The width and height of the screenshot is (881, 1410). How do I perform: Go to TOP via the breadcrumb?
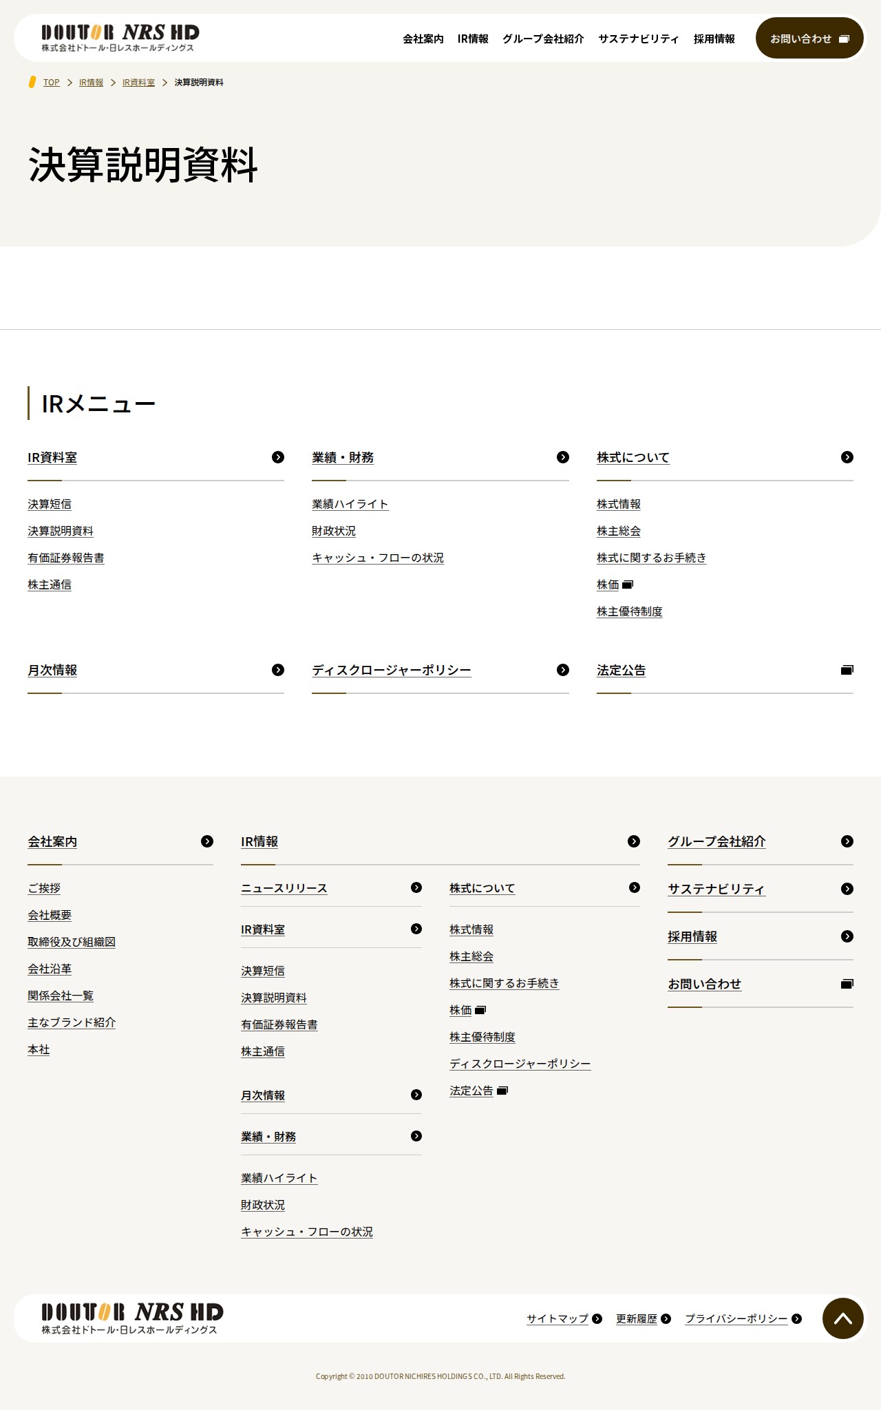point(52,83)
